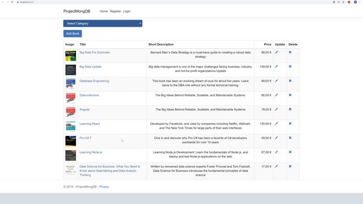Click the Big Data For Dummies cover thumbnail
Image resolution: width=363 pixels, height=204 pixels.
click(x=70, y=56)
